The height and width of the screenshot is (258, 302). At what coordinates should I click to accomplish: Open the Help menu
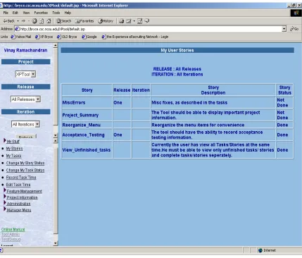coord(68,13)
